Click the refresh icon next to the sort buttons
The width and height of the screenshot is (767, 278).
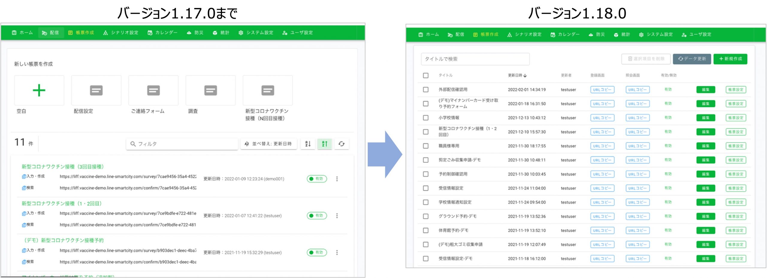pyautogui.click(x=342, y=144)
